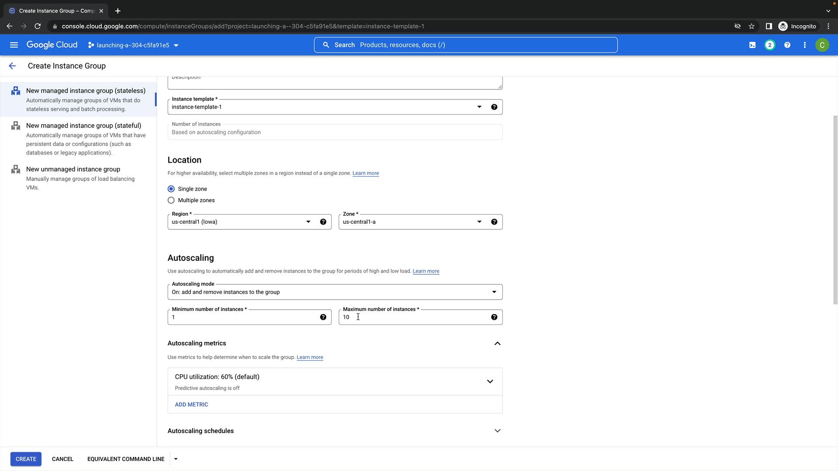Choose New unmanaged instance group option
The image size is (838, 471).
tap(73, 169)
